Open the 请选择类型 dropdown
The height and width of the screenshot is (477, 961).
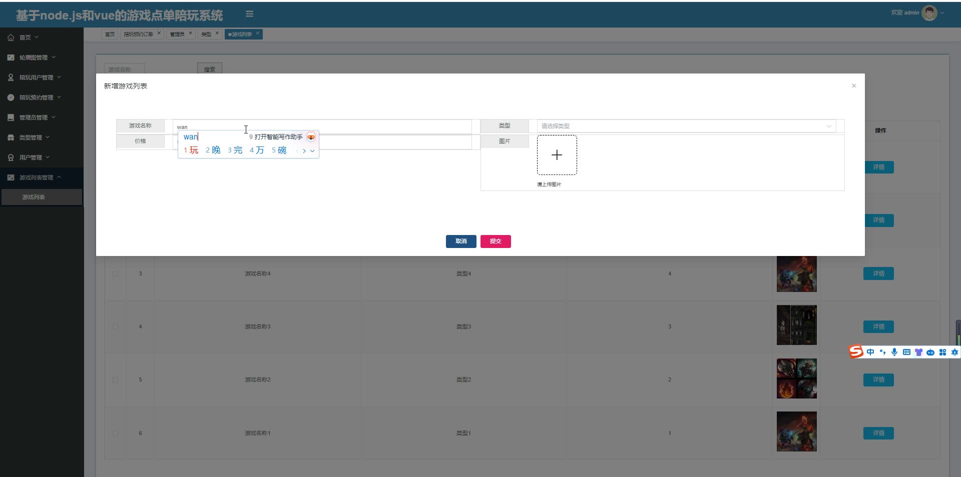pyautogui.click(x=686, y=126)
